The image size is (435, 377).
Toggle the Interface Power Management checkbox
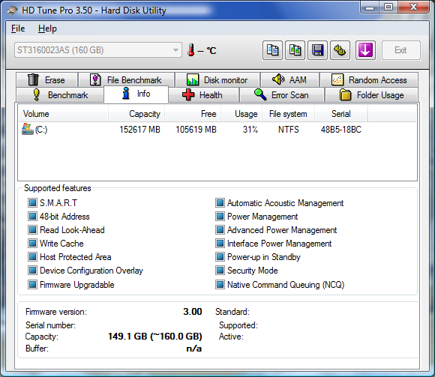pos(220,244)
